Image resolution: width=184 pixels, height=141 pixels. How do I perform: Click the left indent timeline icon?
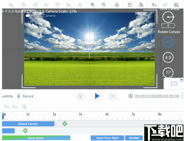[x=7, y=107]
